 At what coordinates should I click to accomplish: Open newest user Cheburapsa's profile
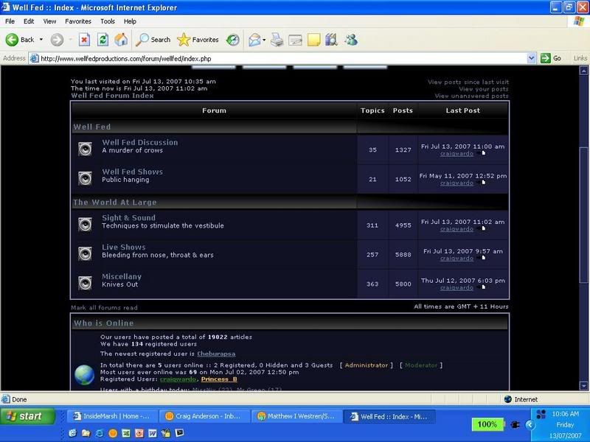pos(216,354)
